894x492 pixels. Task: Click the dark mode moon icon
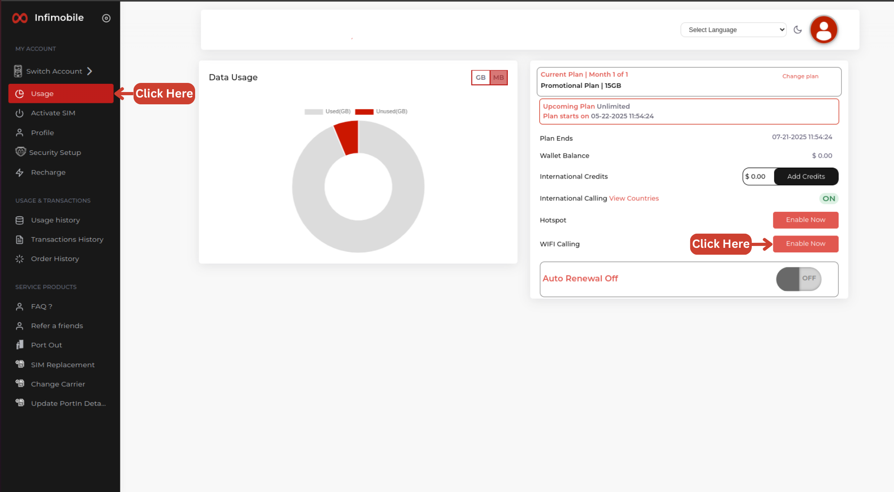(x=797, y=30)
